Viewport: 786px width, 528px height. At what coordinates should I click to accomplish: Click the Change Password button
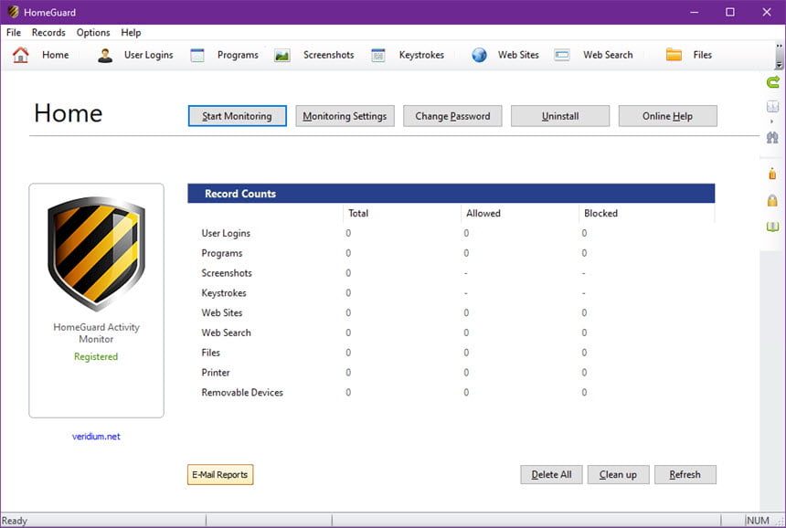click(452, 116)
